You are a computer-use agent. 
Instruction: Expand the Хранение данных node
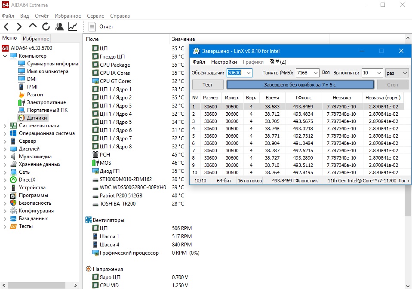coord(5,164)
